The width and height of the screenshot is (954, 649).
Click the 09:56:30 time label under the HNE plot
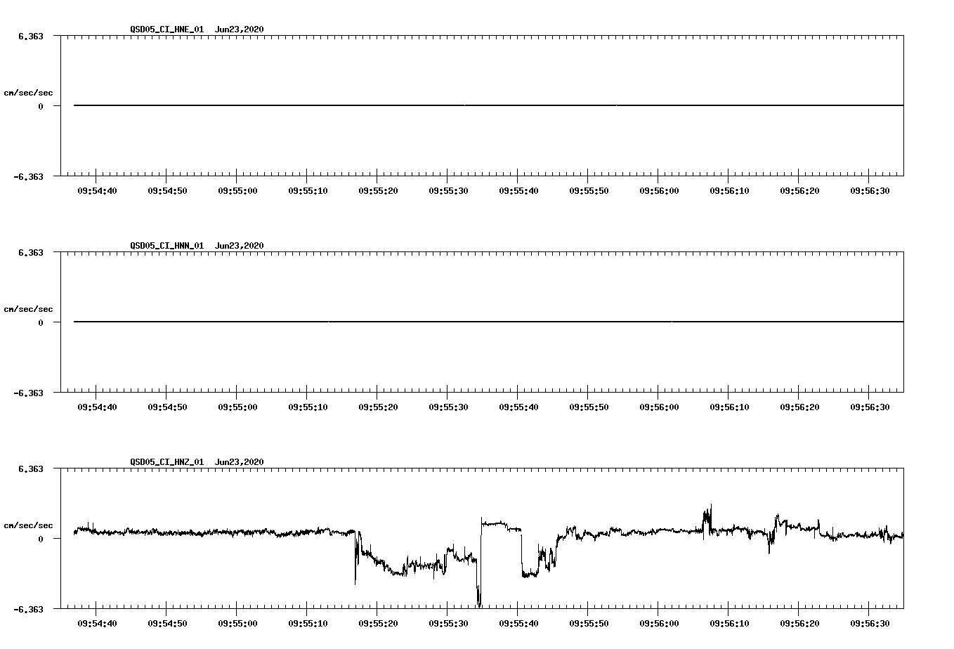(870, 191)
